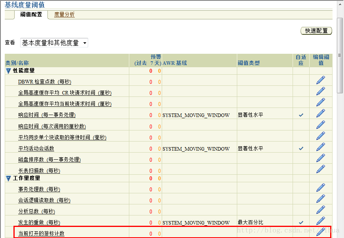Screen dimensions: 344x238
Task: Open the 平均活动会话数 link
Action: click(x=36, y=149)
